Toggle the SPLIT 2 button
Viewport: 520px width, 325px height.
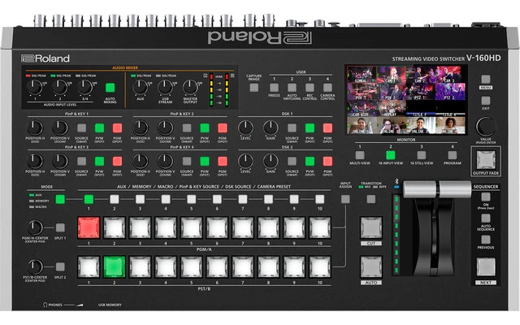click(x=60, y=266)
